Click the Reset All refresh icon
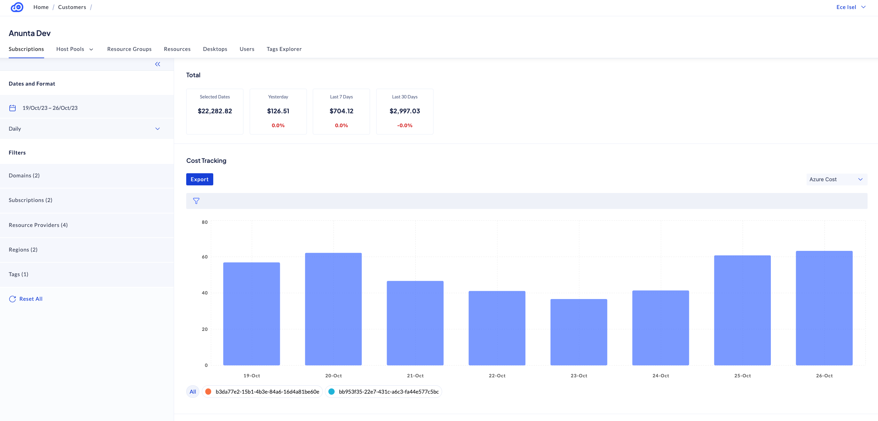 (12, 299)
